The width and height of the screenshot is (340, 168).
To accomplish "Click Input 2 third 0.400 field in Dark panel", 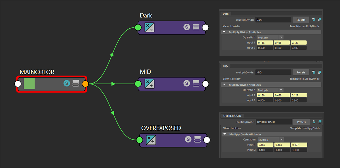I will pos(298,48).
